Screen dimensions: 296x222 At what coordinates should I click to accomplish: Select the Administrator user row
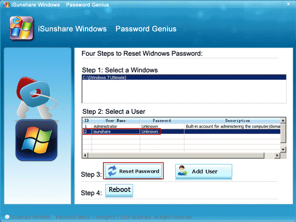click(x=181, y=126)
